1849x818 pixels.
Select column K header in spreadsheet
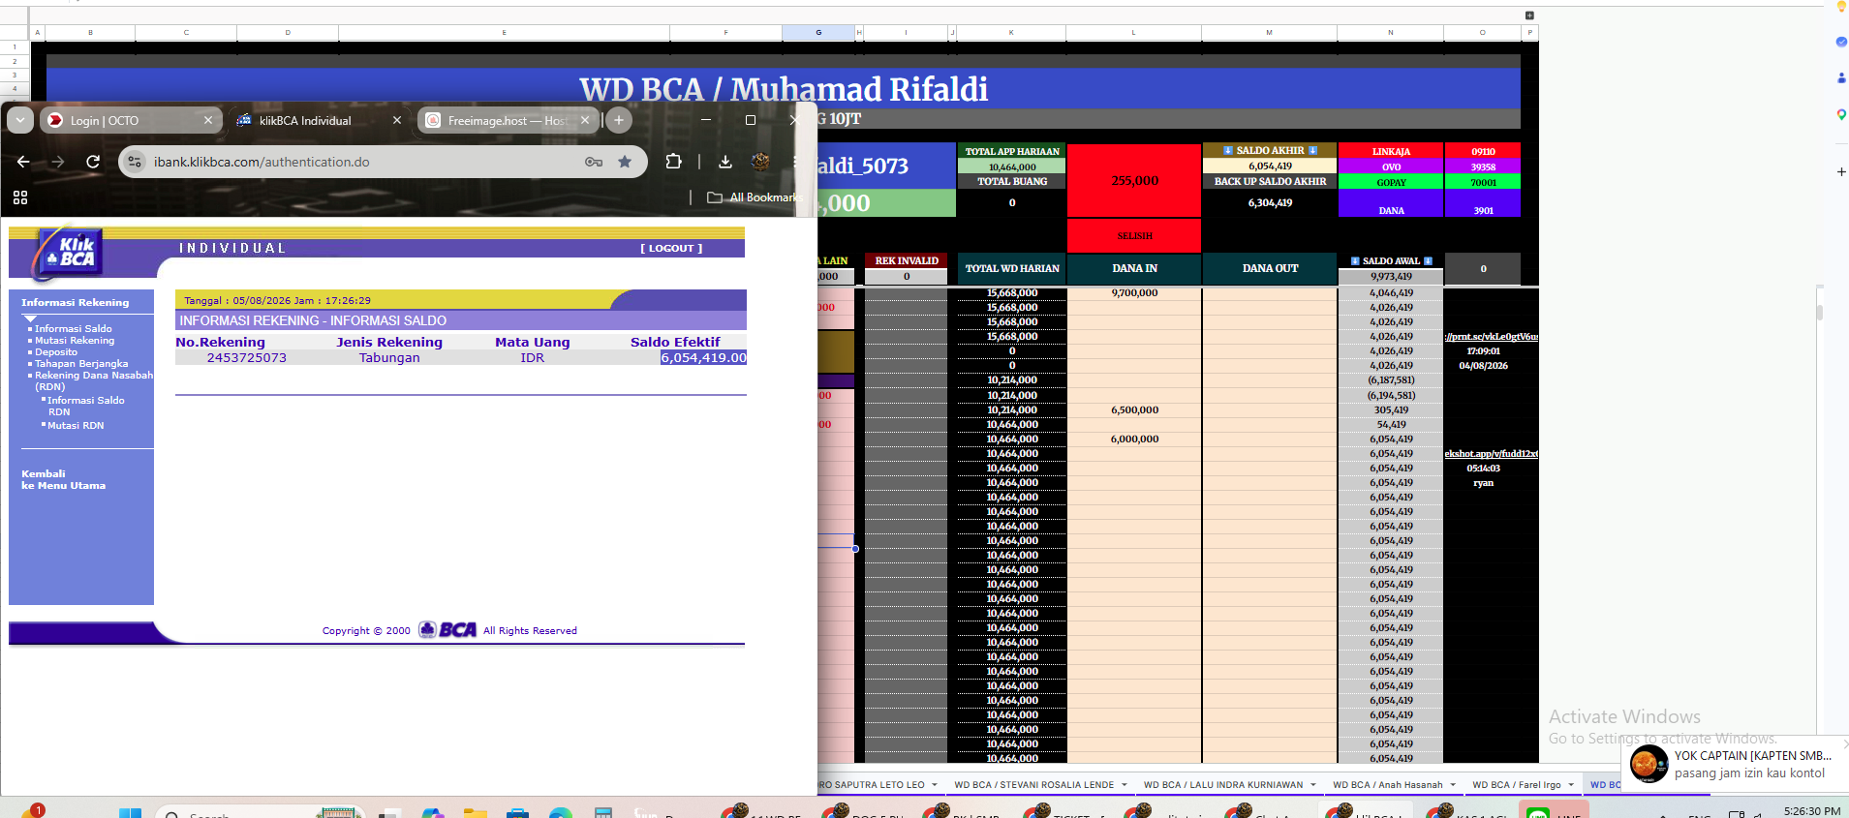(1011, 33)
